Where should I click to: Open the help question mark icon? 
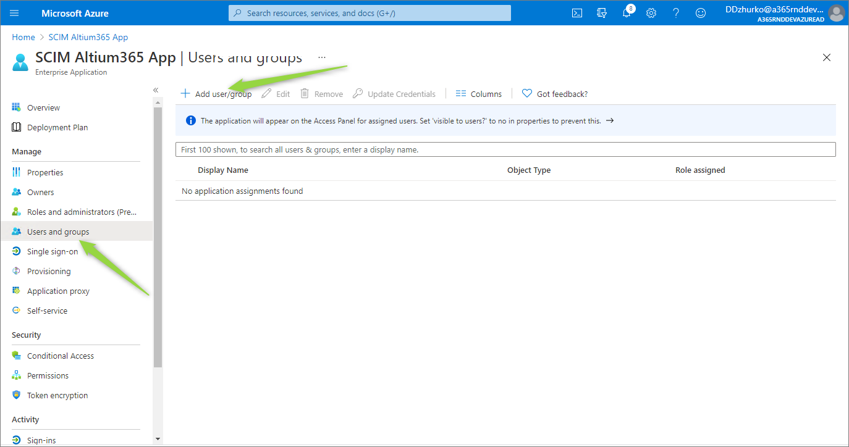676,13
